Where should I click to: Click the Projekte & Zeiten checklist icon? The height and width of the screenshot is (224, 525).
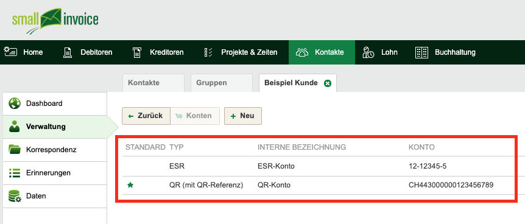208,52
